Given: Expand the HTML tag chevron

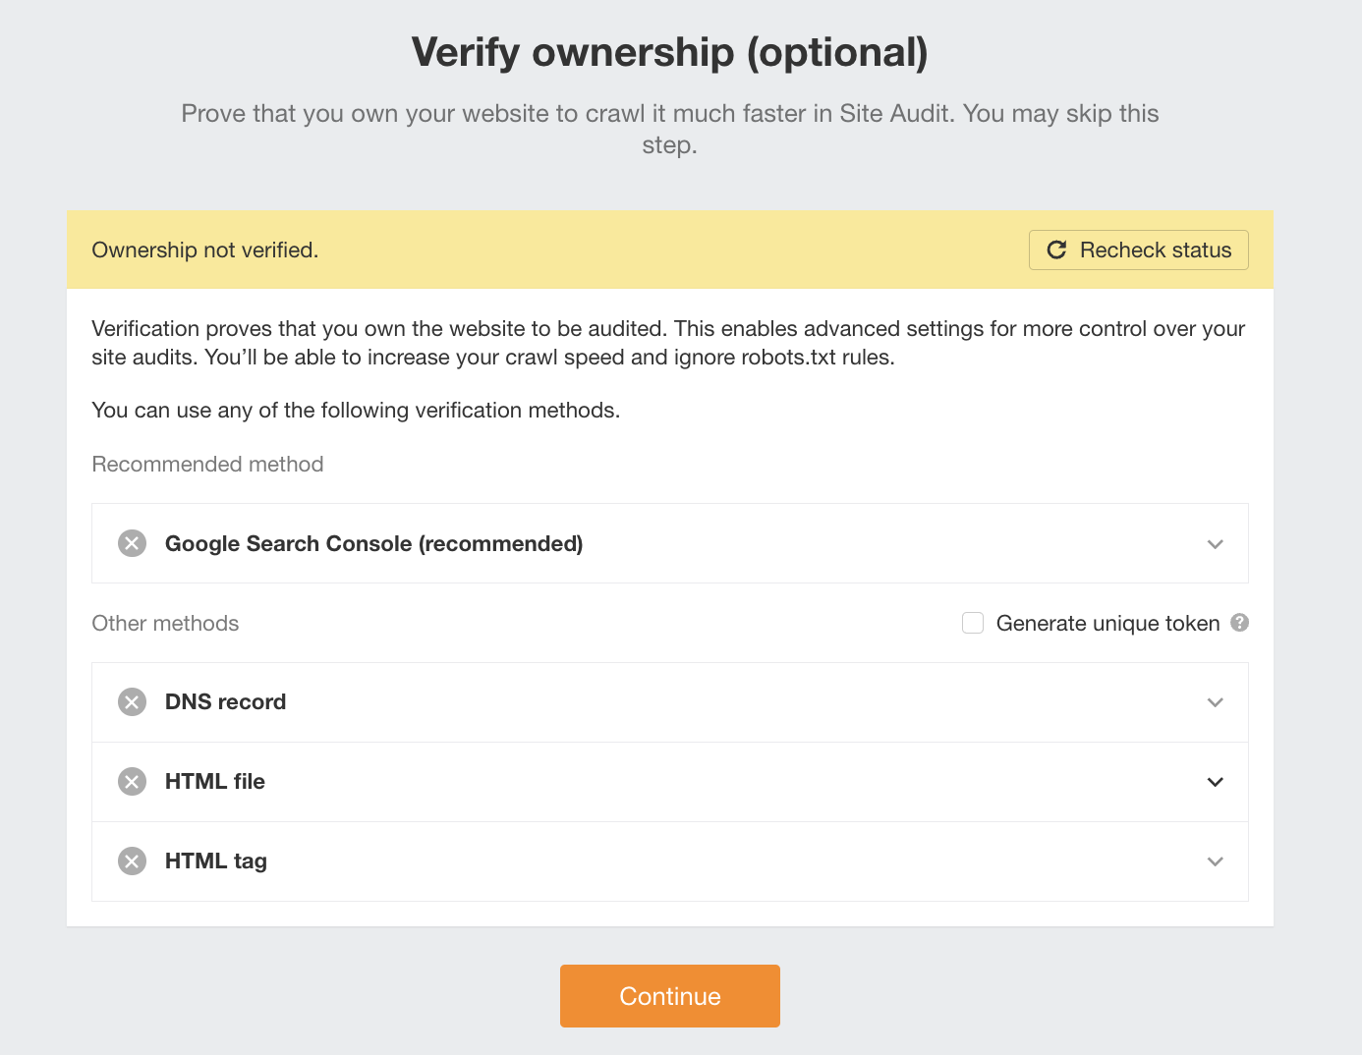Looking at the screenshot, I should [1216, 861].
